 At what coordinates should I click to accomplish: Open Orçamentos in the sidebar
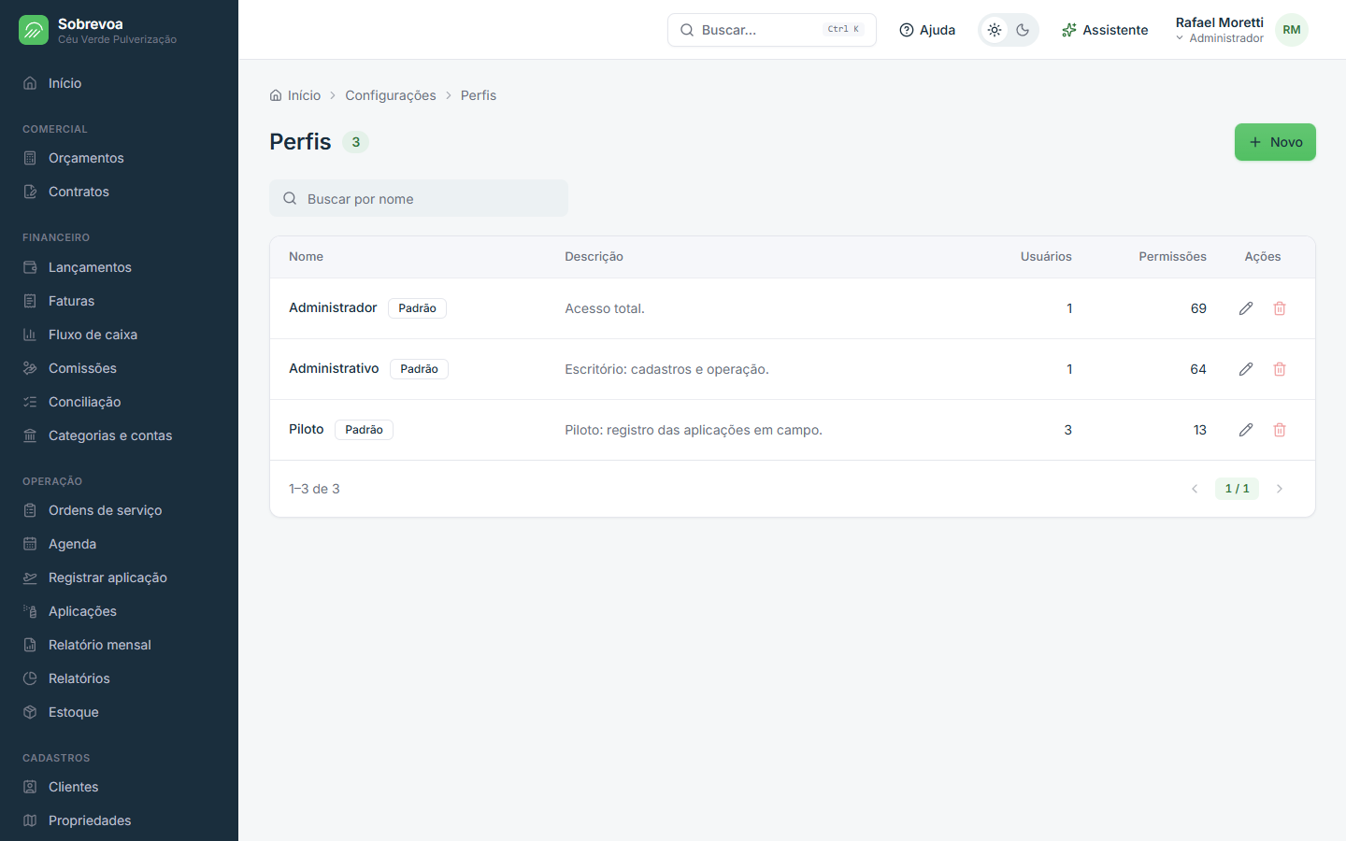[x=119, y=158]
